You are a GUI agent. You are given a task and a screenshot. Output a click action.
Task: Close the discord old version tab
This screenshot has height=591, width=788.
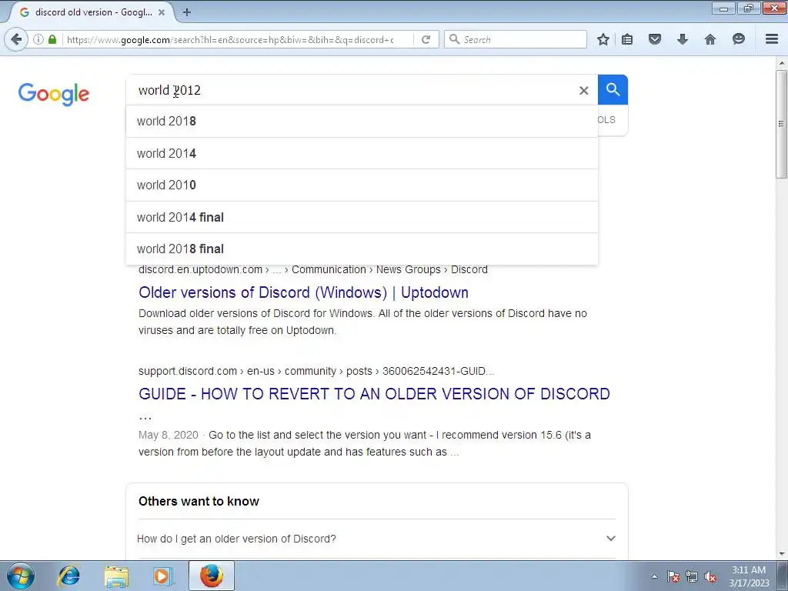tap(162, 12)
